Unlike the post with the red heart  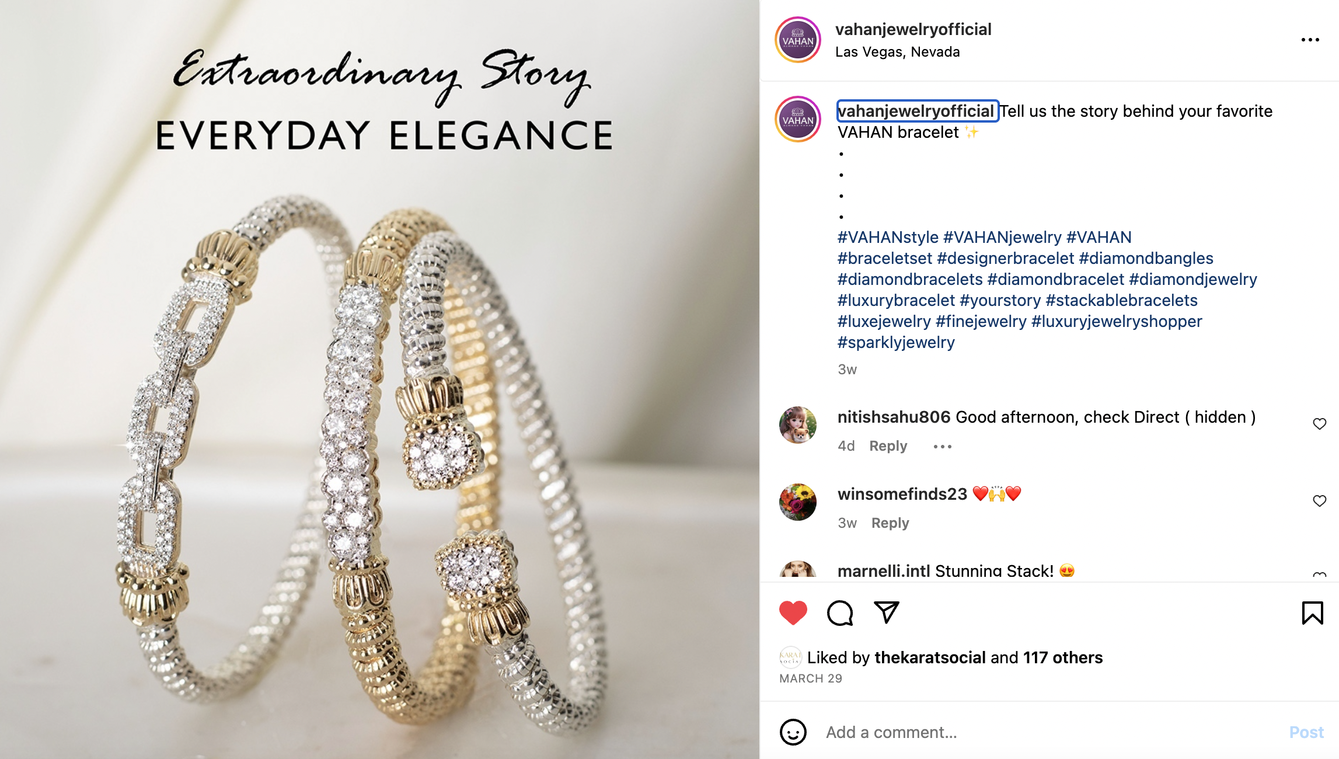coord(793,613)
